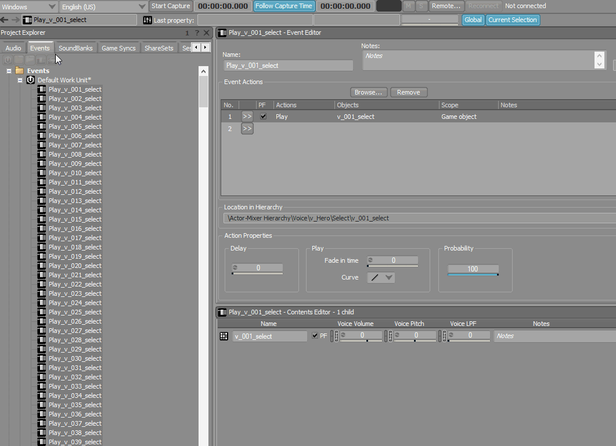616x446 pixels.
Task: Open the English (US) language dropdown
Action: click(x=103, y=7)
